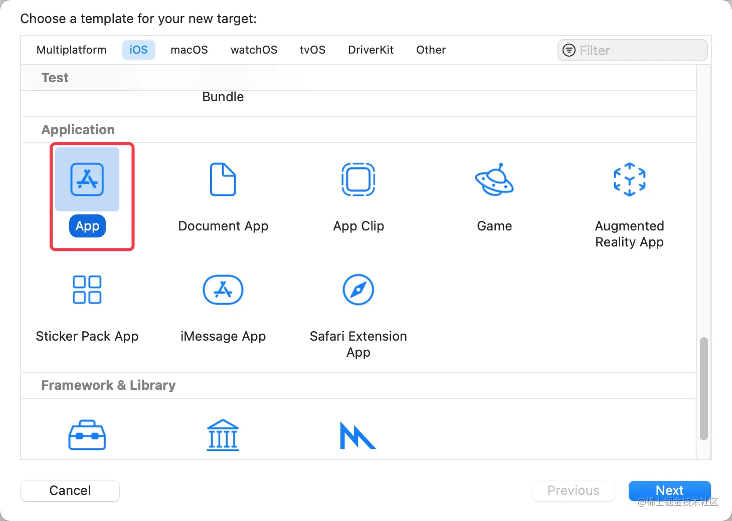Focus the Filter text field

point(633,50)
